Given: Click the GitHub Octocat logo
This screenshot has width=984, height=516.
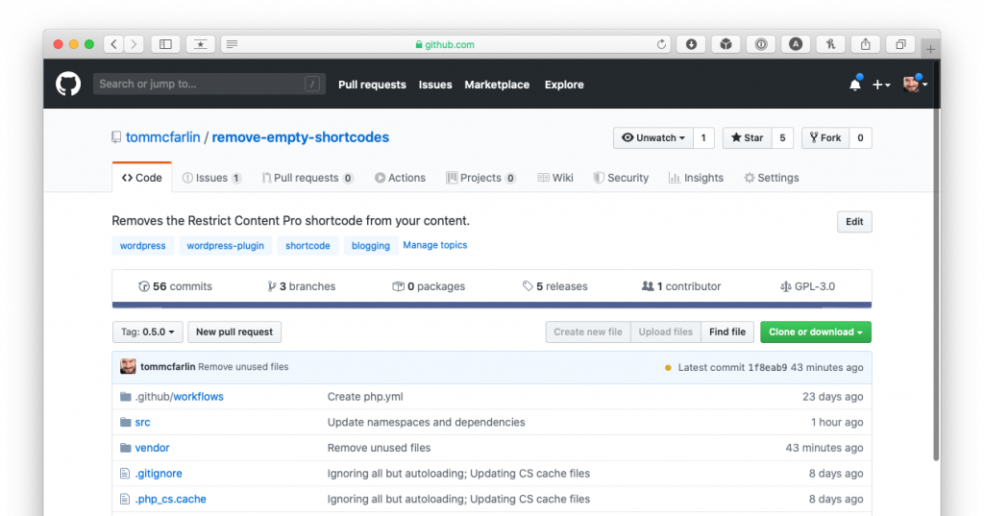Looking at the screenshot, I should (x=68, y=85).
